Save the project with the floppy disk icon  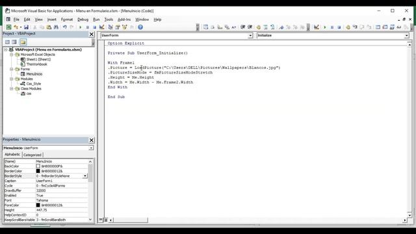tap(26, 27)
